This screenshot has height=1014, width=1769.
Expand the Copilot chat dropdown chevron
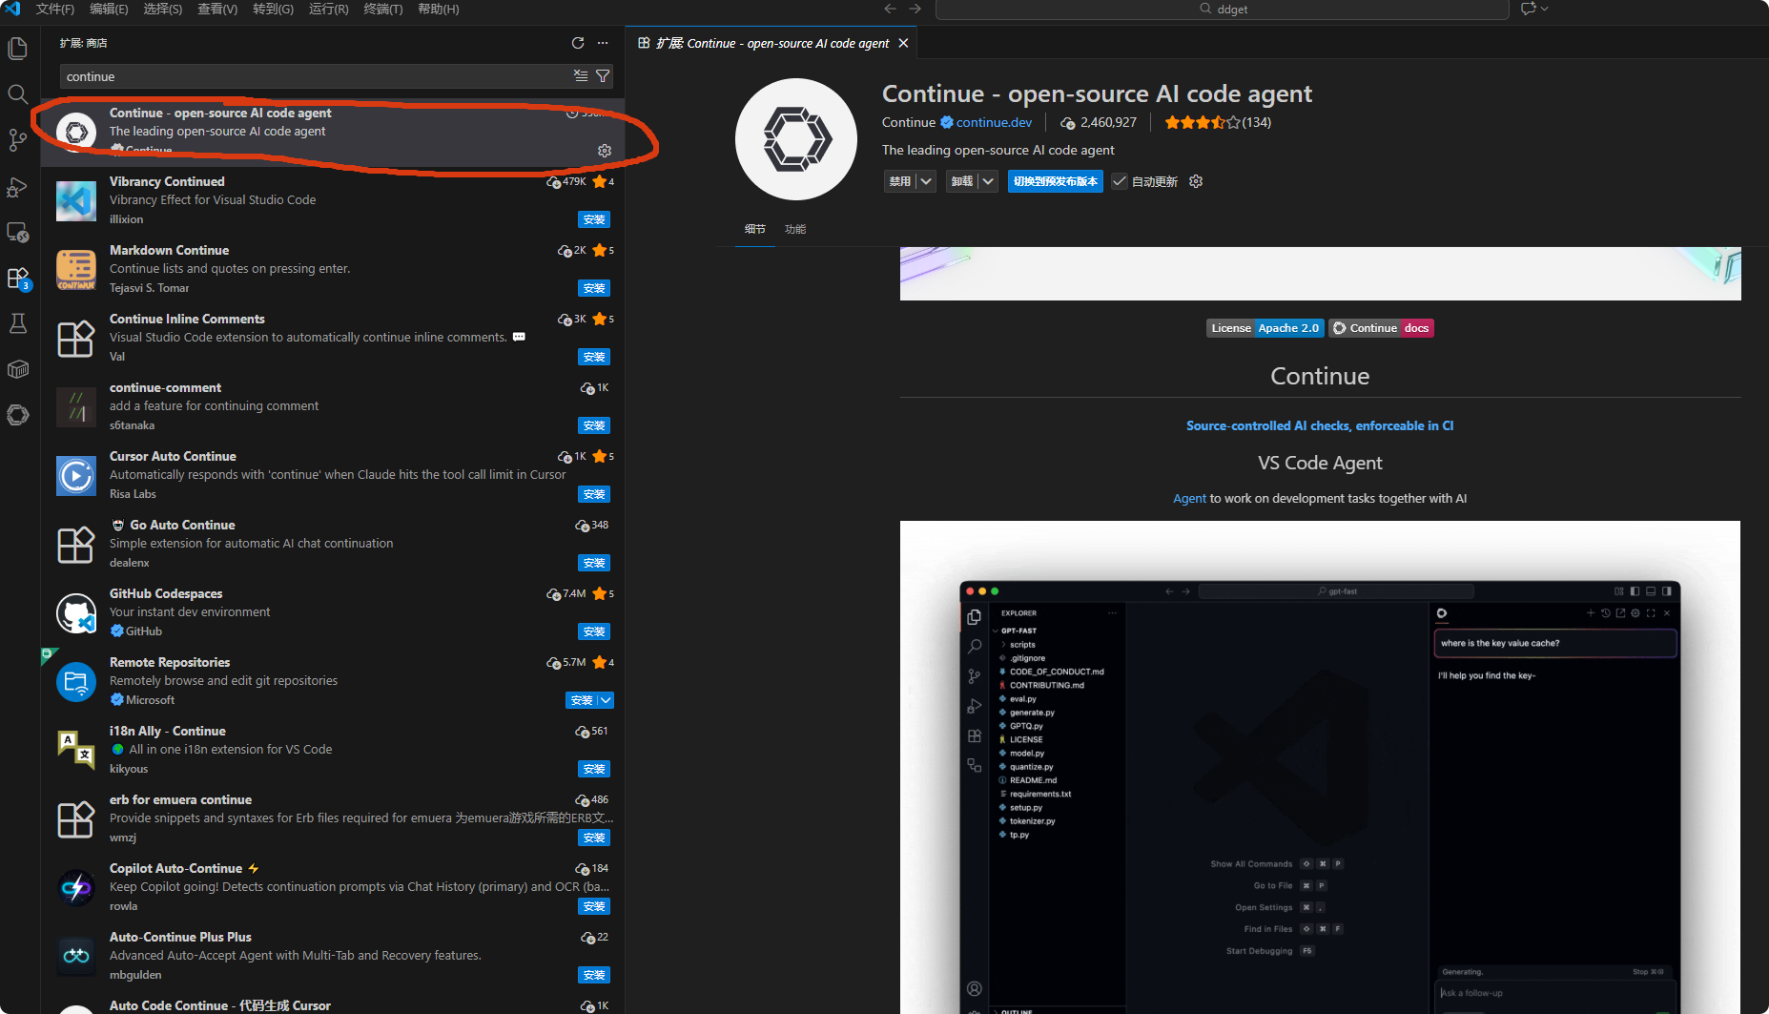(x=1545, y=9)
